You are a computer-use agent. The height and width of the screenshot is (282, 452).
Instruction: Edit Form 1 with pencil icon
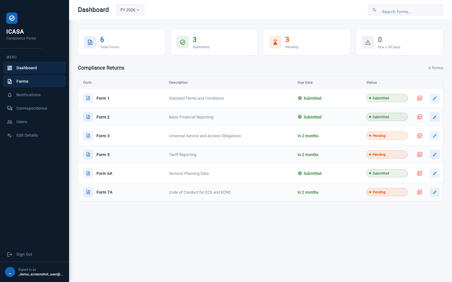435,98
